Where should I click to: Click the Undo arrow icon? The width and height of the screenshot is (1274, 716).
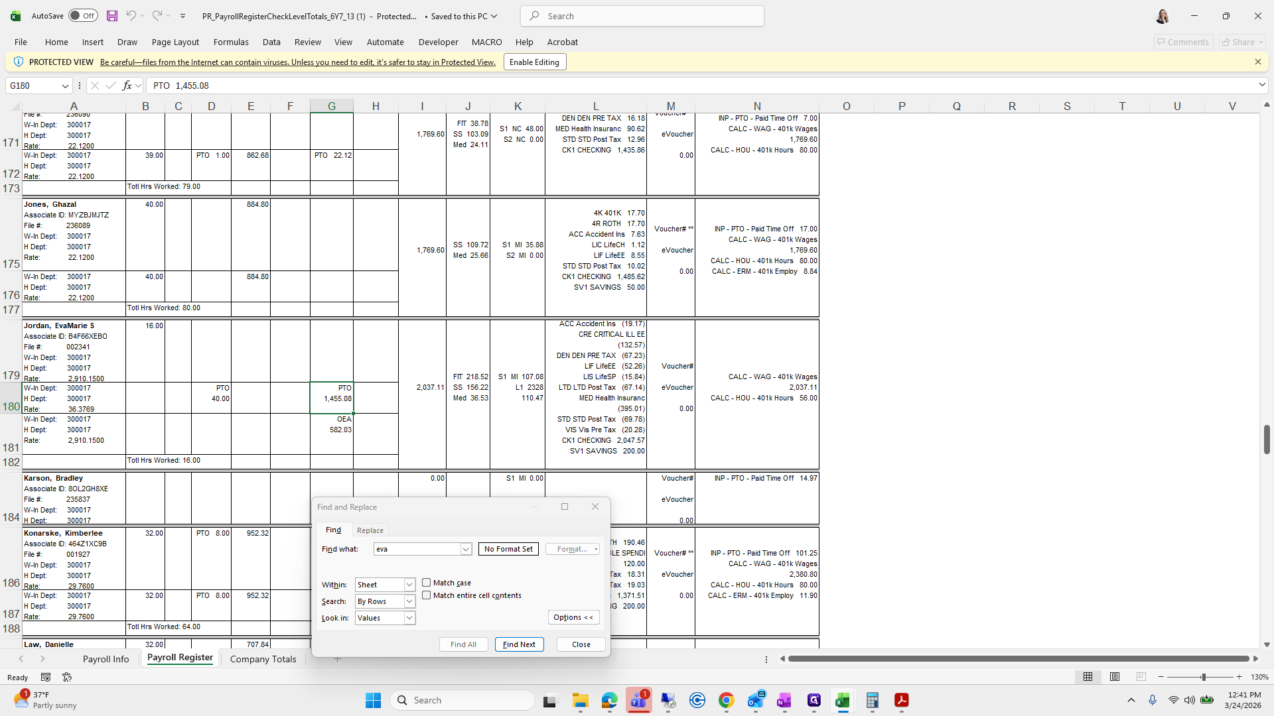click(131, 16)
